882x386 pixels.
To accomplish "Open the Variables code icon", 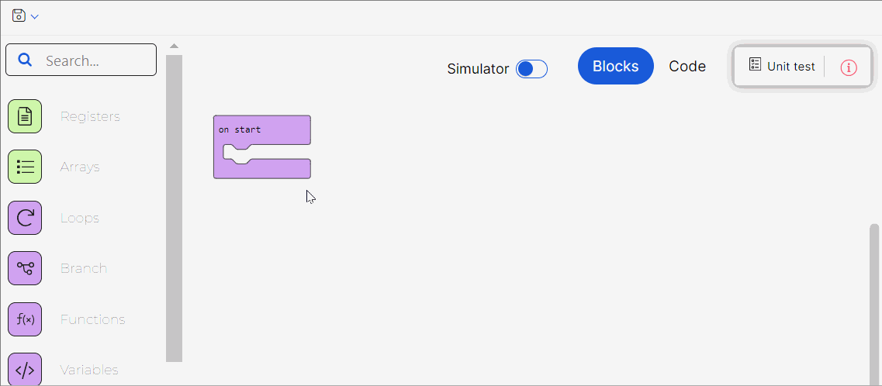I will [x=25, y=369].
